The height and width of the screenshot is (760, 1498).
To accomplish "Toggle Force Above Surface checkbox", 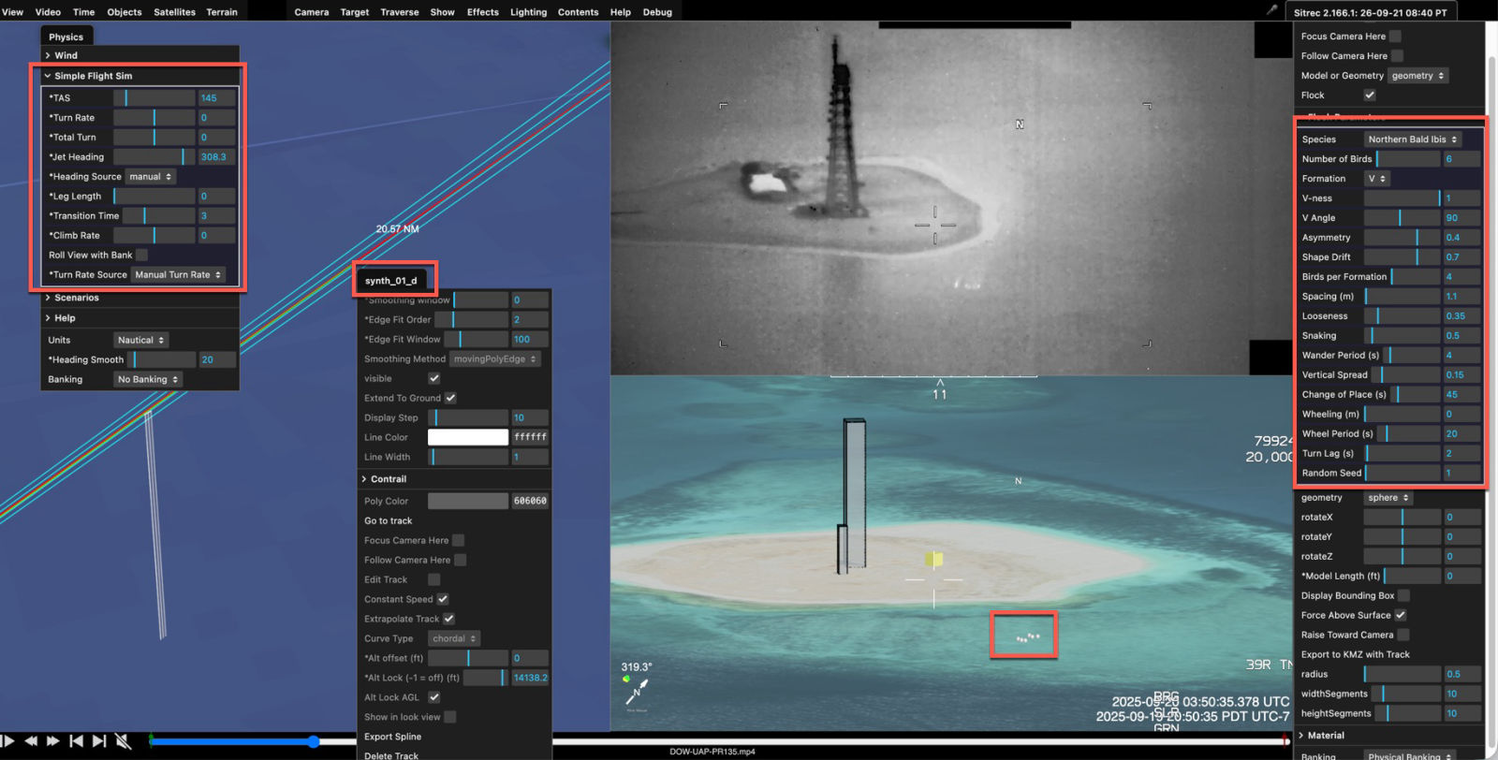I will click(x=1401, y=616).
